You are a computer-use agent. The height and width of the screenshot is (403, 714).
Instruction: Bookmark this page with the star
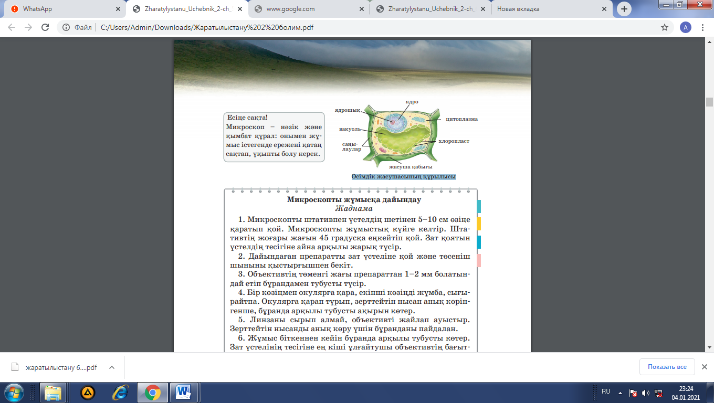pos(665,27)
